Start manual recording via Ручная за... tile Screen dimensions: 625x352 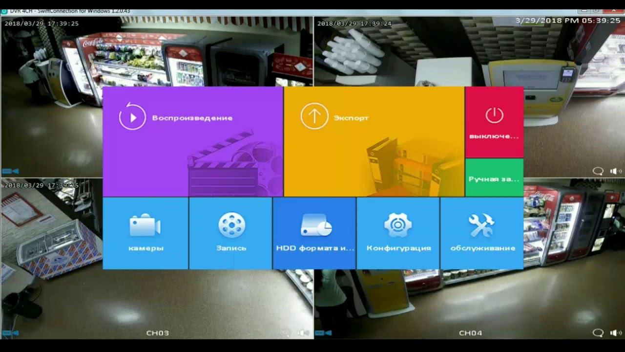(494, 177)
